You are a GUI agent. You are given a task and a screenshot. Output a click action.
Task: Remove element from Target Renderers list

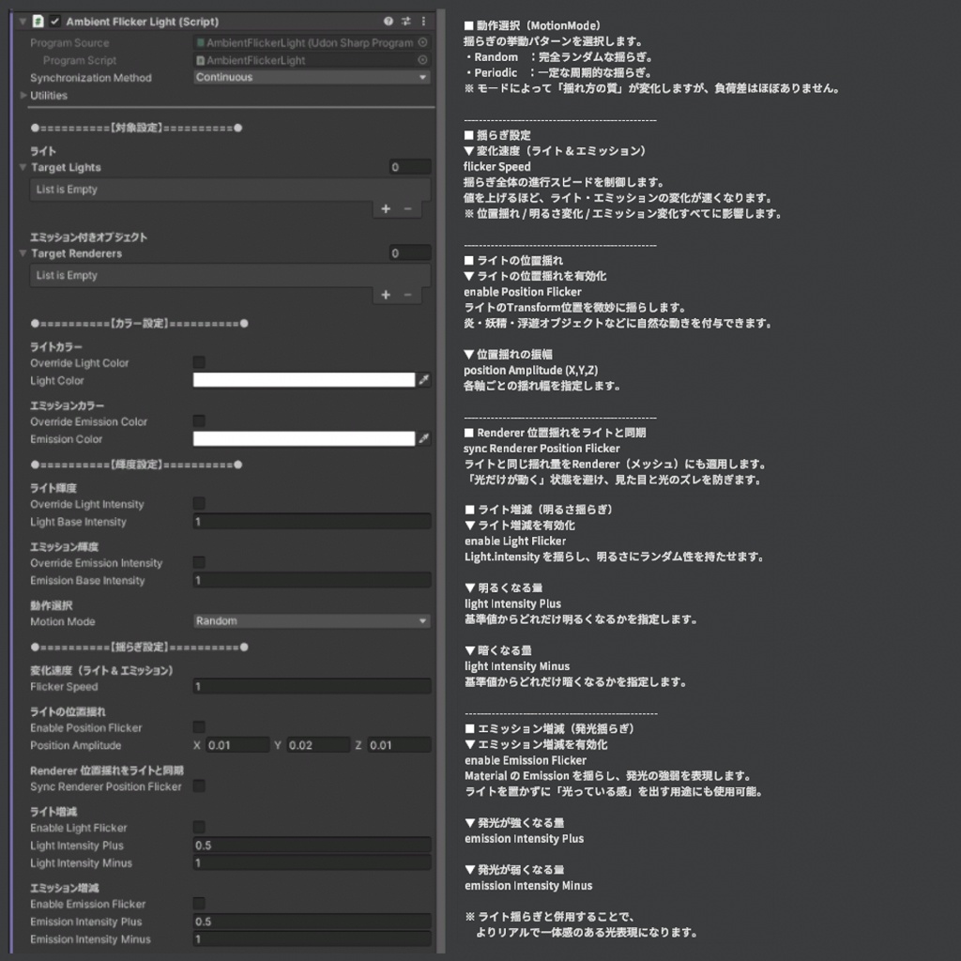[407, 295]
